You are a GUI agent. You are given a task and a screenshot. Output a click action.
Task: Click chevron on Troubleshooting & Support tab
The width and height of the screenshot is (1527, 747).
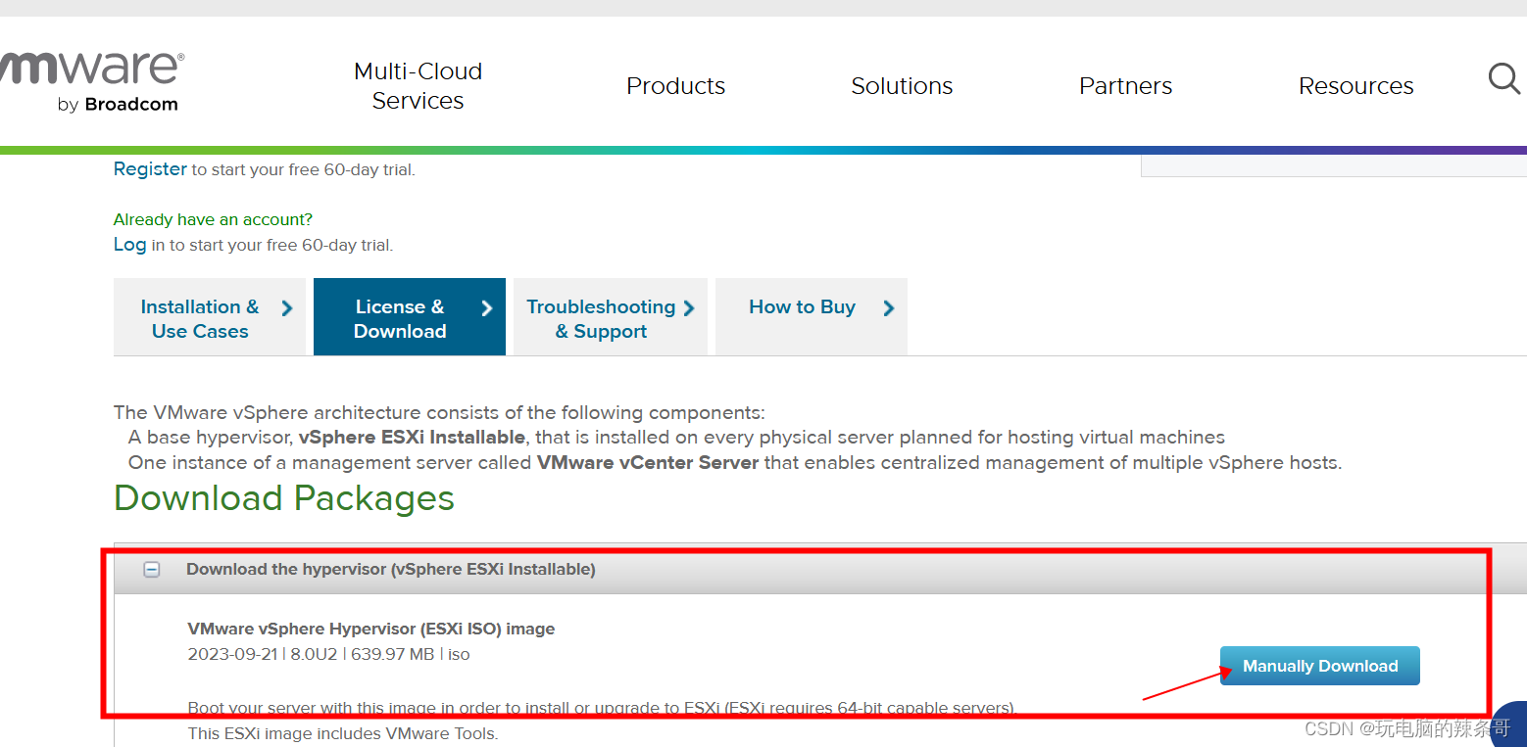tap(689, 308)
